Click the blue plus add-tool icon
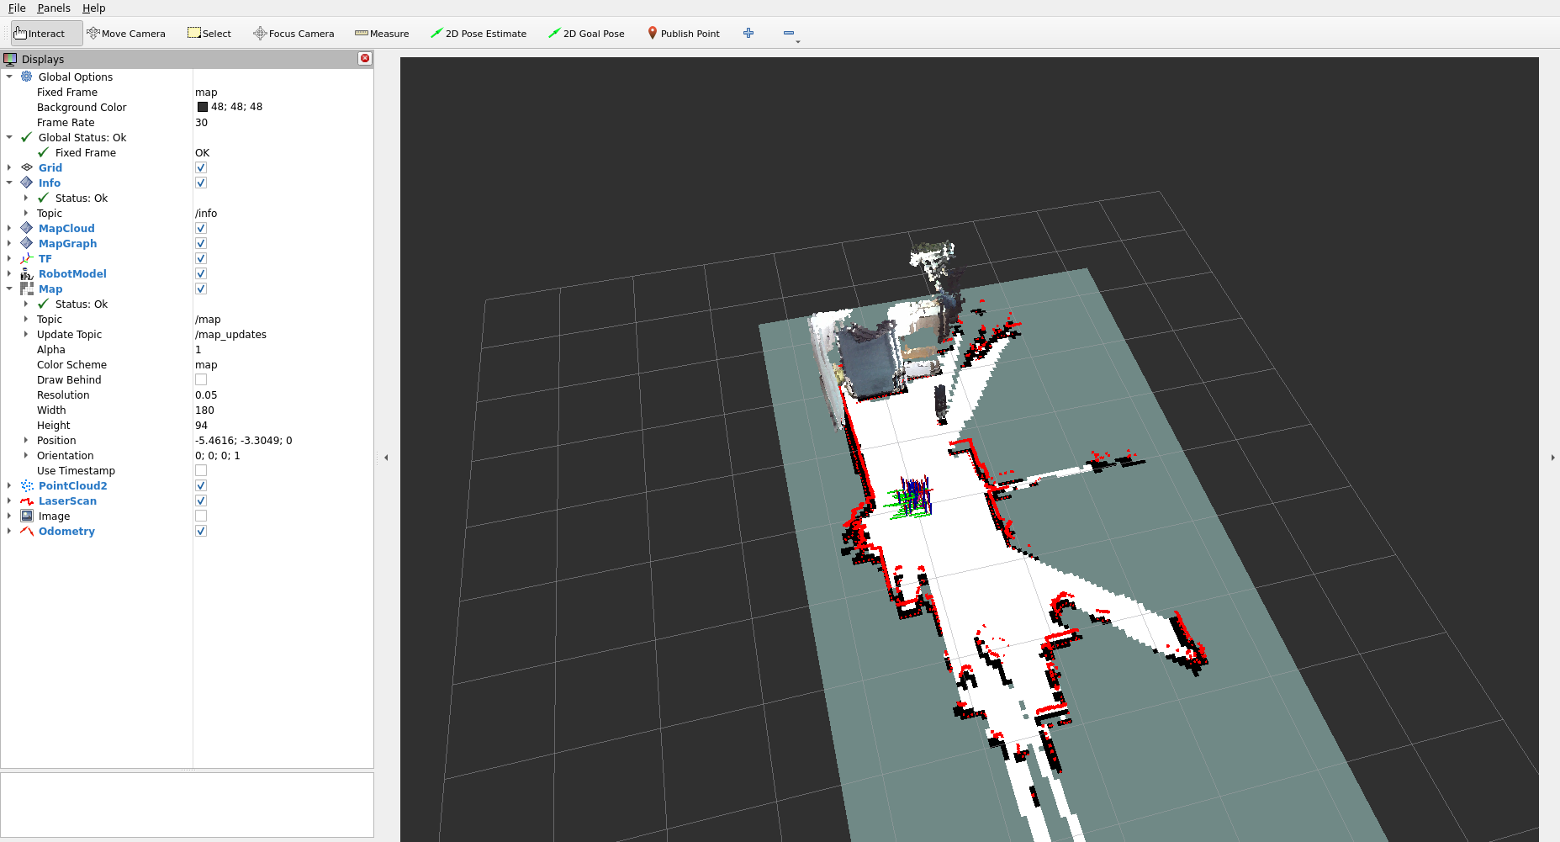The height and width of the screenshot is (842, 1560). coord(748,33)
